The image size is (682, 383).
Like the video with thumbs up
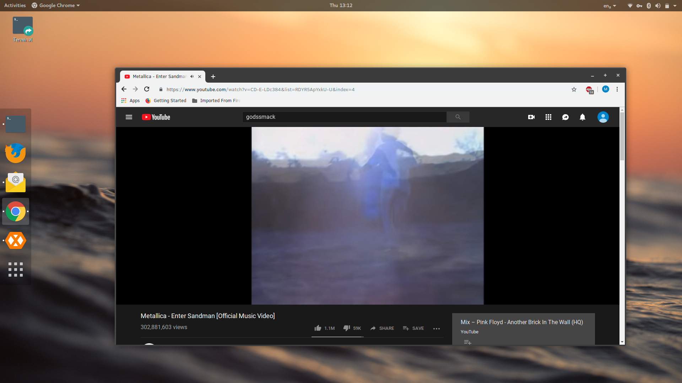point(325,328)
